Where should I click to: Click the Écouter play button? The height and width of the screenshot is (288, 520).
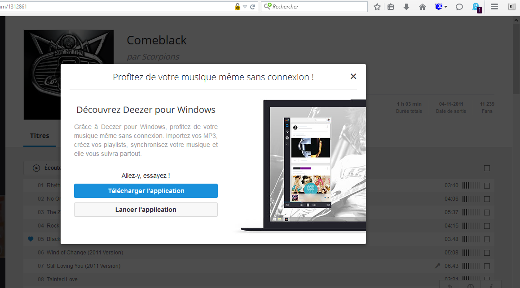pos(36,168)
